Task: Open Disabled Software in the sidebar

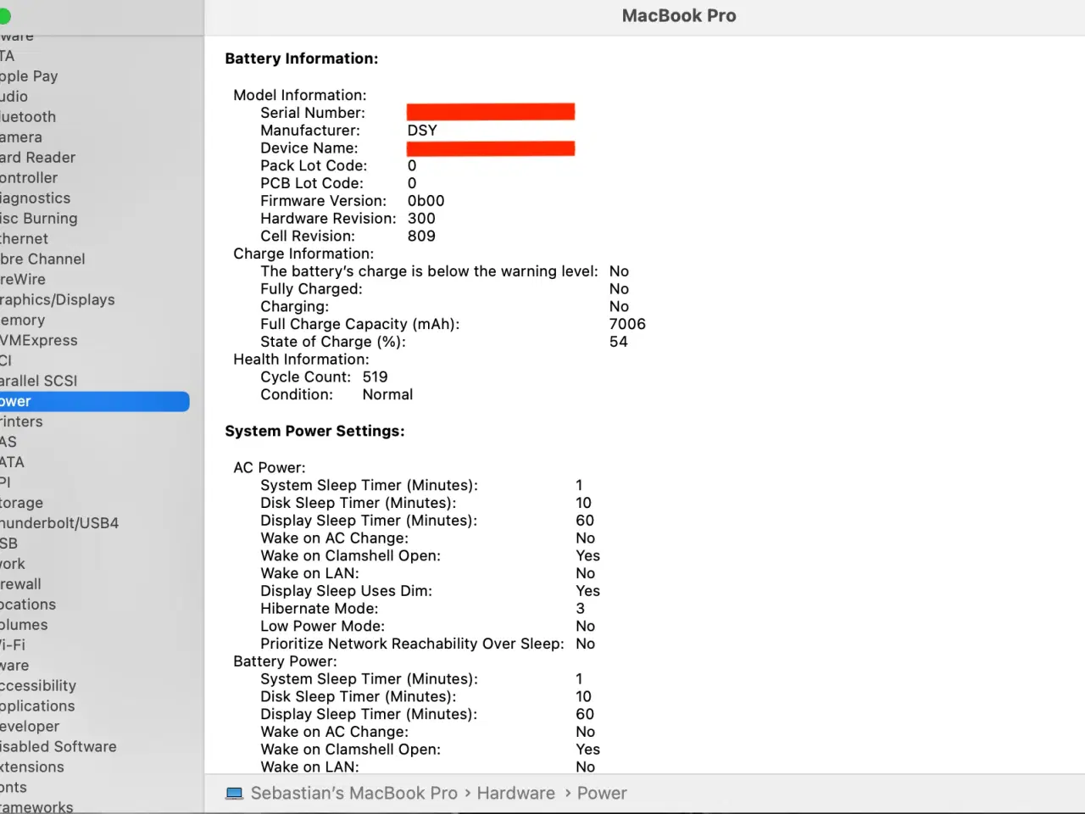Action: coord(58,748)
